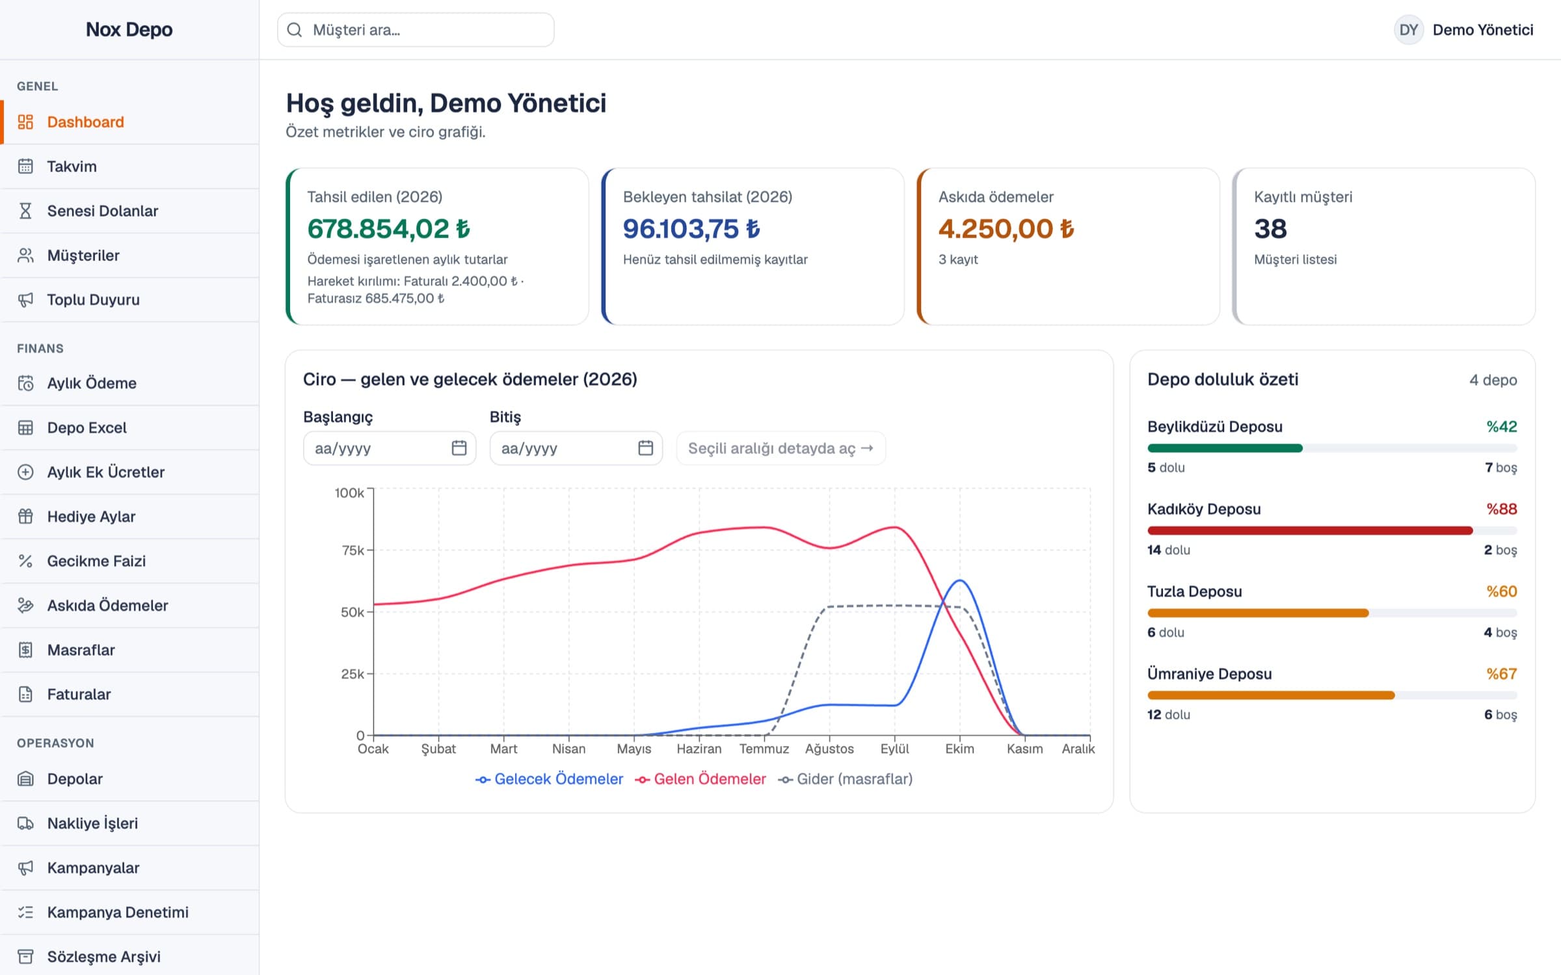Click the Hediye Aylar gift icon
The width and height of the screenshot is (1561, 975).
(x=25, y=516)
